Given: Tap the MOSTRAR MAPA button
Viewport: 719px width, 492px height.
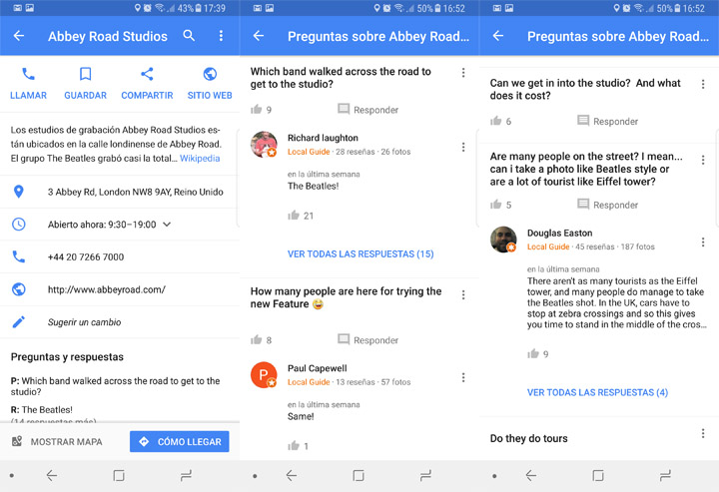Looking at the screenshot, I should [57, 442].
